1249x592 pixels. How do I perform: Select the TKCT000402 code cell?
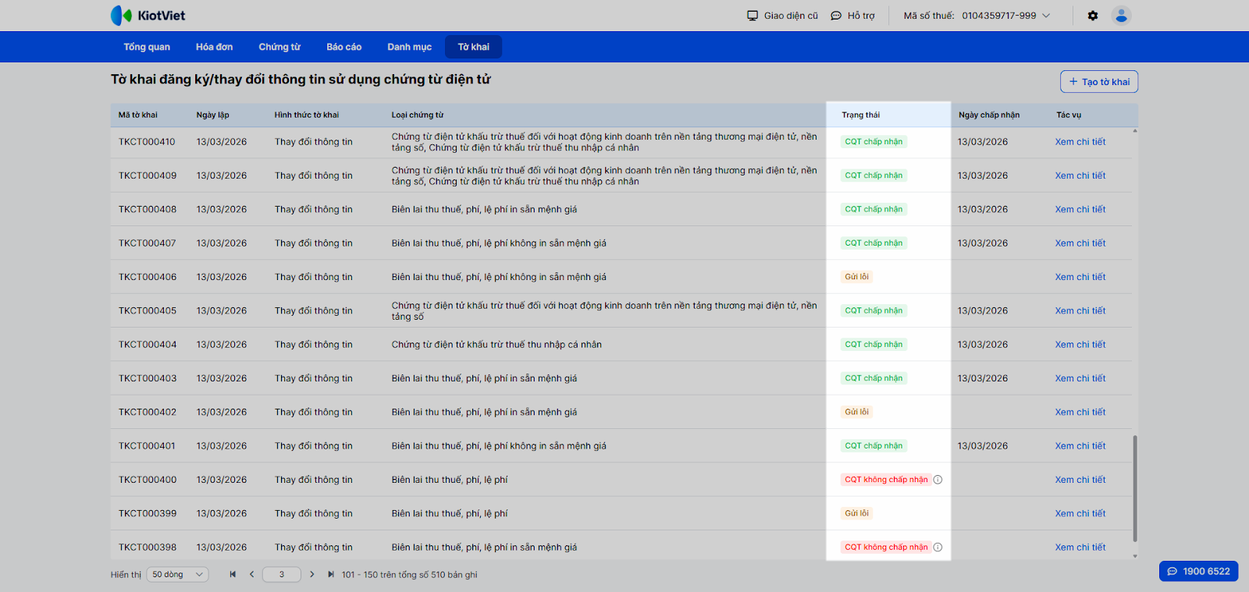[x=148, y=412]
